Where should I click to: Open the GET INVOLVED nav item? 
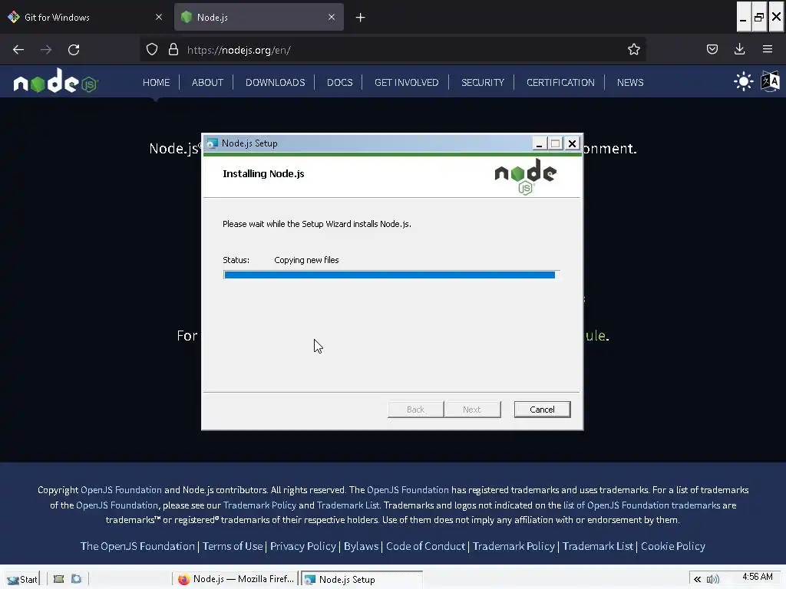pos(407,82)
